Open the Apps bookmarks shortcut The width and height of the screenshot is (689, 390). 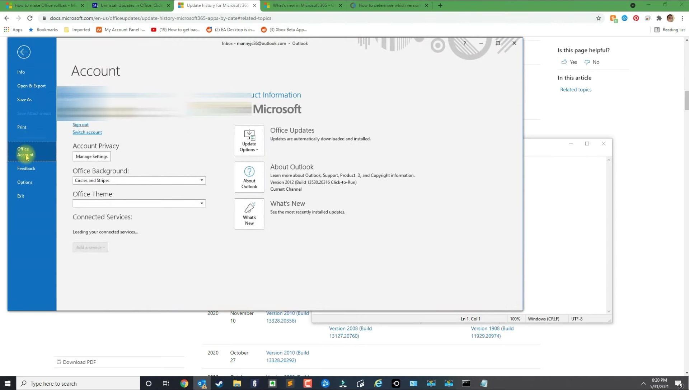13,30
